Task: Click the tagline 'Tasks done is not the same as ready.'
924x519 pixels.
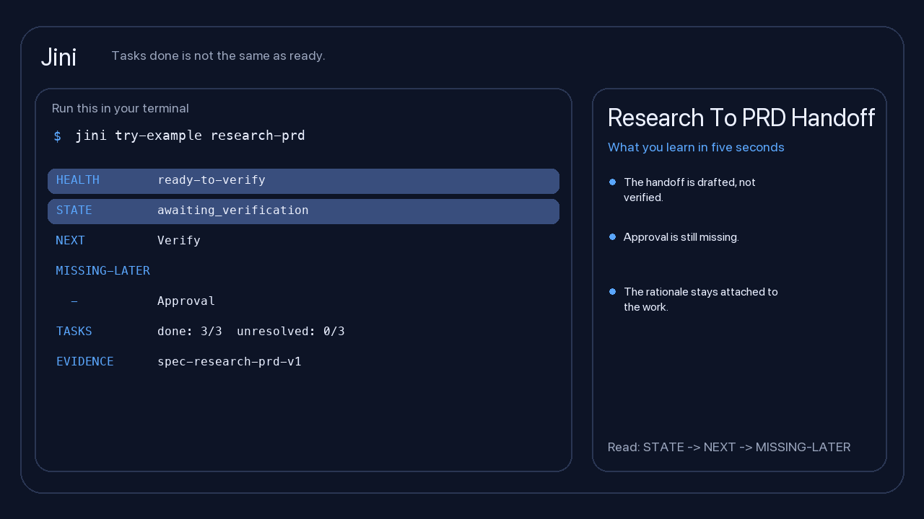Action: click(218, 56)
